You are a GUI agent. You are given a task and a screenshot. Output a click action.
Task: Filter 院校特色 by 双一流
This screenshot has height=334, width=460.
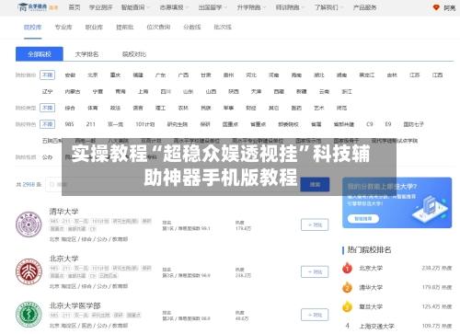pos(115,124)
